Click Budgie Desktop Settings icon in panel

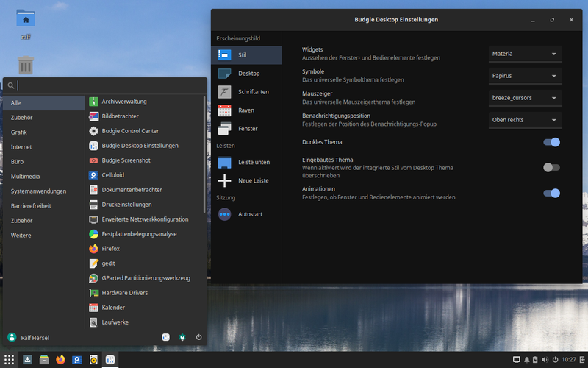pos(110,360)
